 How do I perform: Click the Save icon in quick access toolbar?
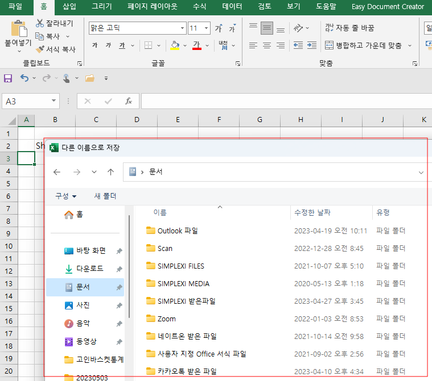tap(8, 78)
